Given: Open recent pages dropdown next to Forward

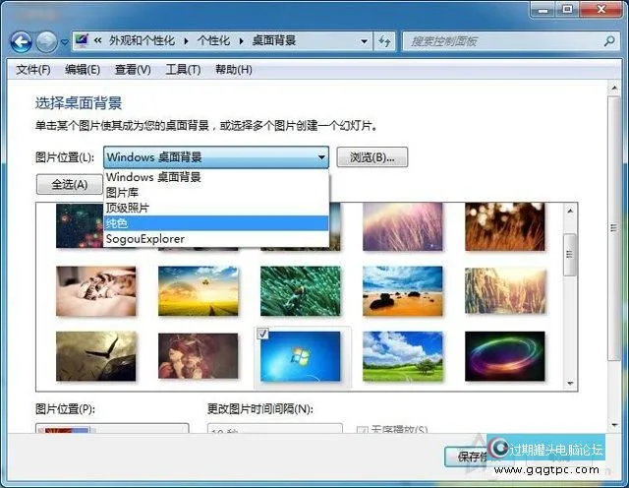Looking at the screenshot, I should (64, 41).
